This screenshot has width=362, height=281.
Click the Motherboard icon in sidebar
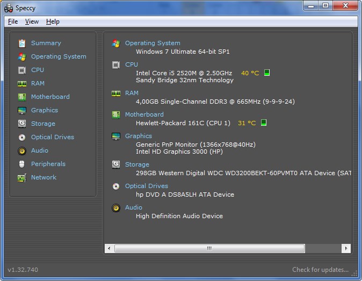pyautogui.click(x=22, y=97)
